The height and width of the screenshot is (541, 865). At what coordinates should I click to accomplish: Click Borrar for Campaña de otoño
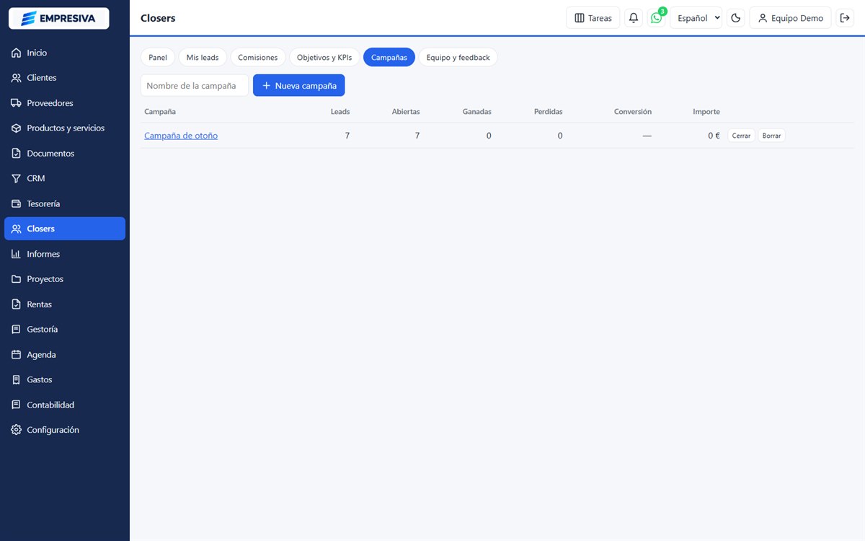(x=771, y=136)
